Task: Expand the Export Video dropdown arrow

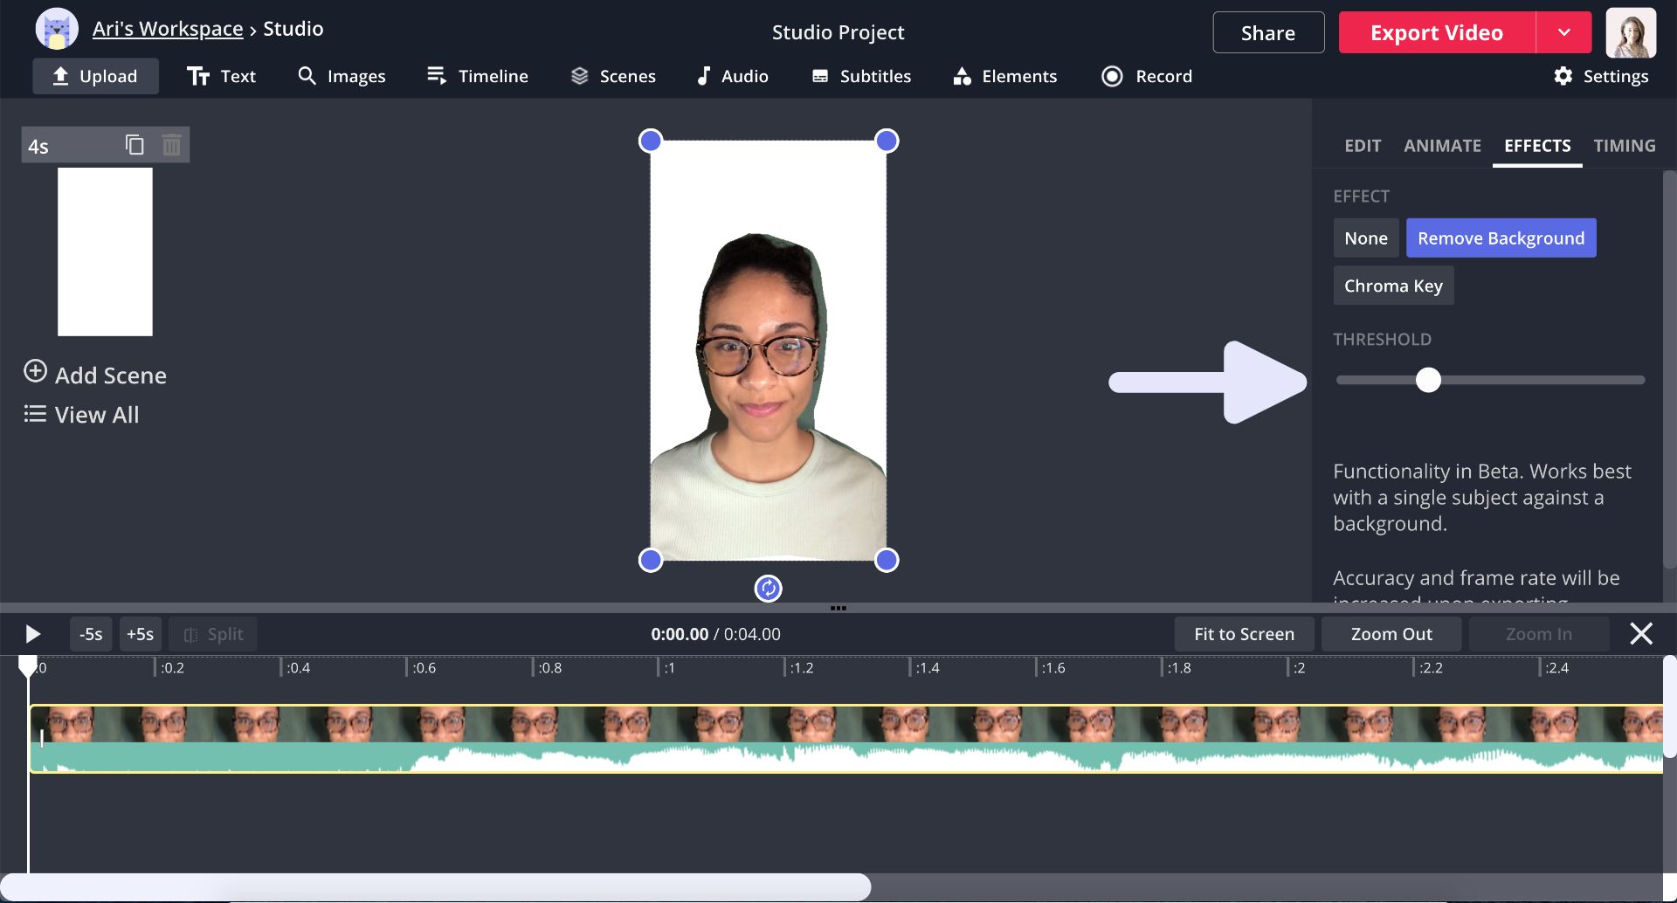Action: point(1563,32)
